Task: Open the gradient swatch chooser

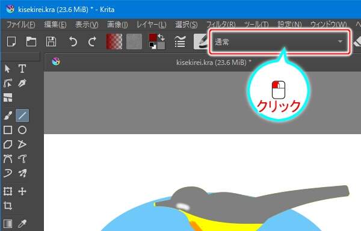Action: [114, 42]
